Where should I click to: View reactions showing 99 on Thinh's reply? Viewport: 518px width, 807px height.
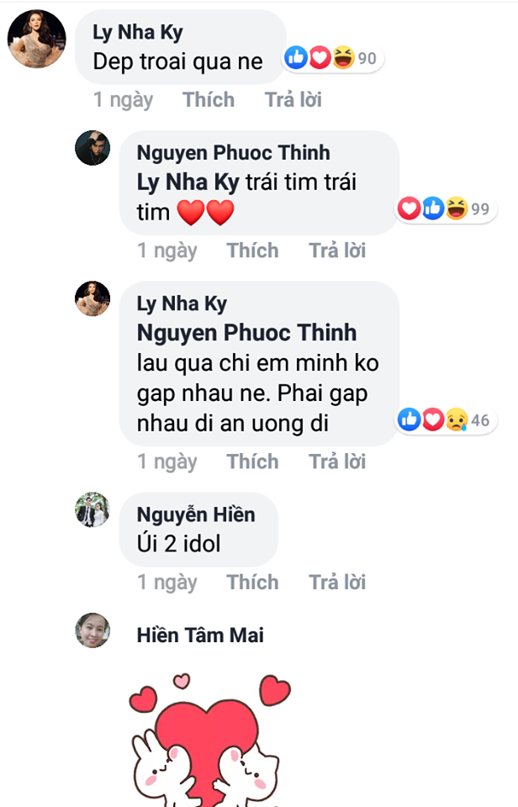tap(444, 208)
